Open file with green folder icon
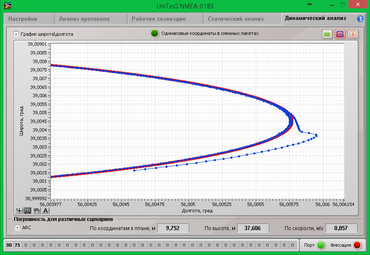 click(327, 34)
